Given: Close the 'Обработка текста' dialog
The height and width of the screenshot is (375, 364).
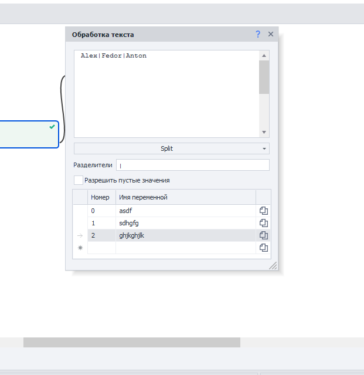Looking at the screenshot, I should [271, 35].
